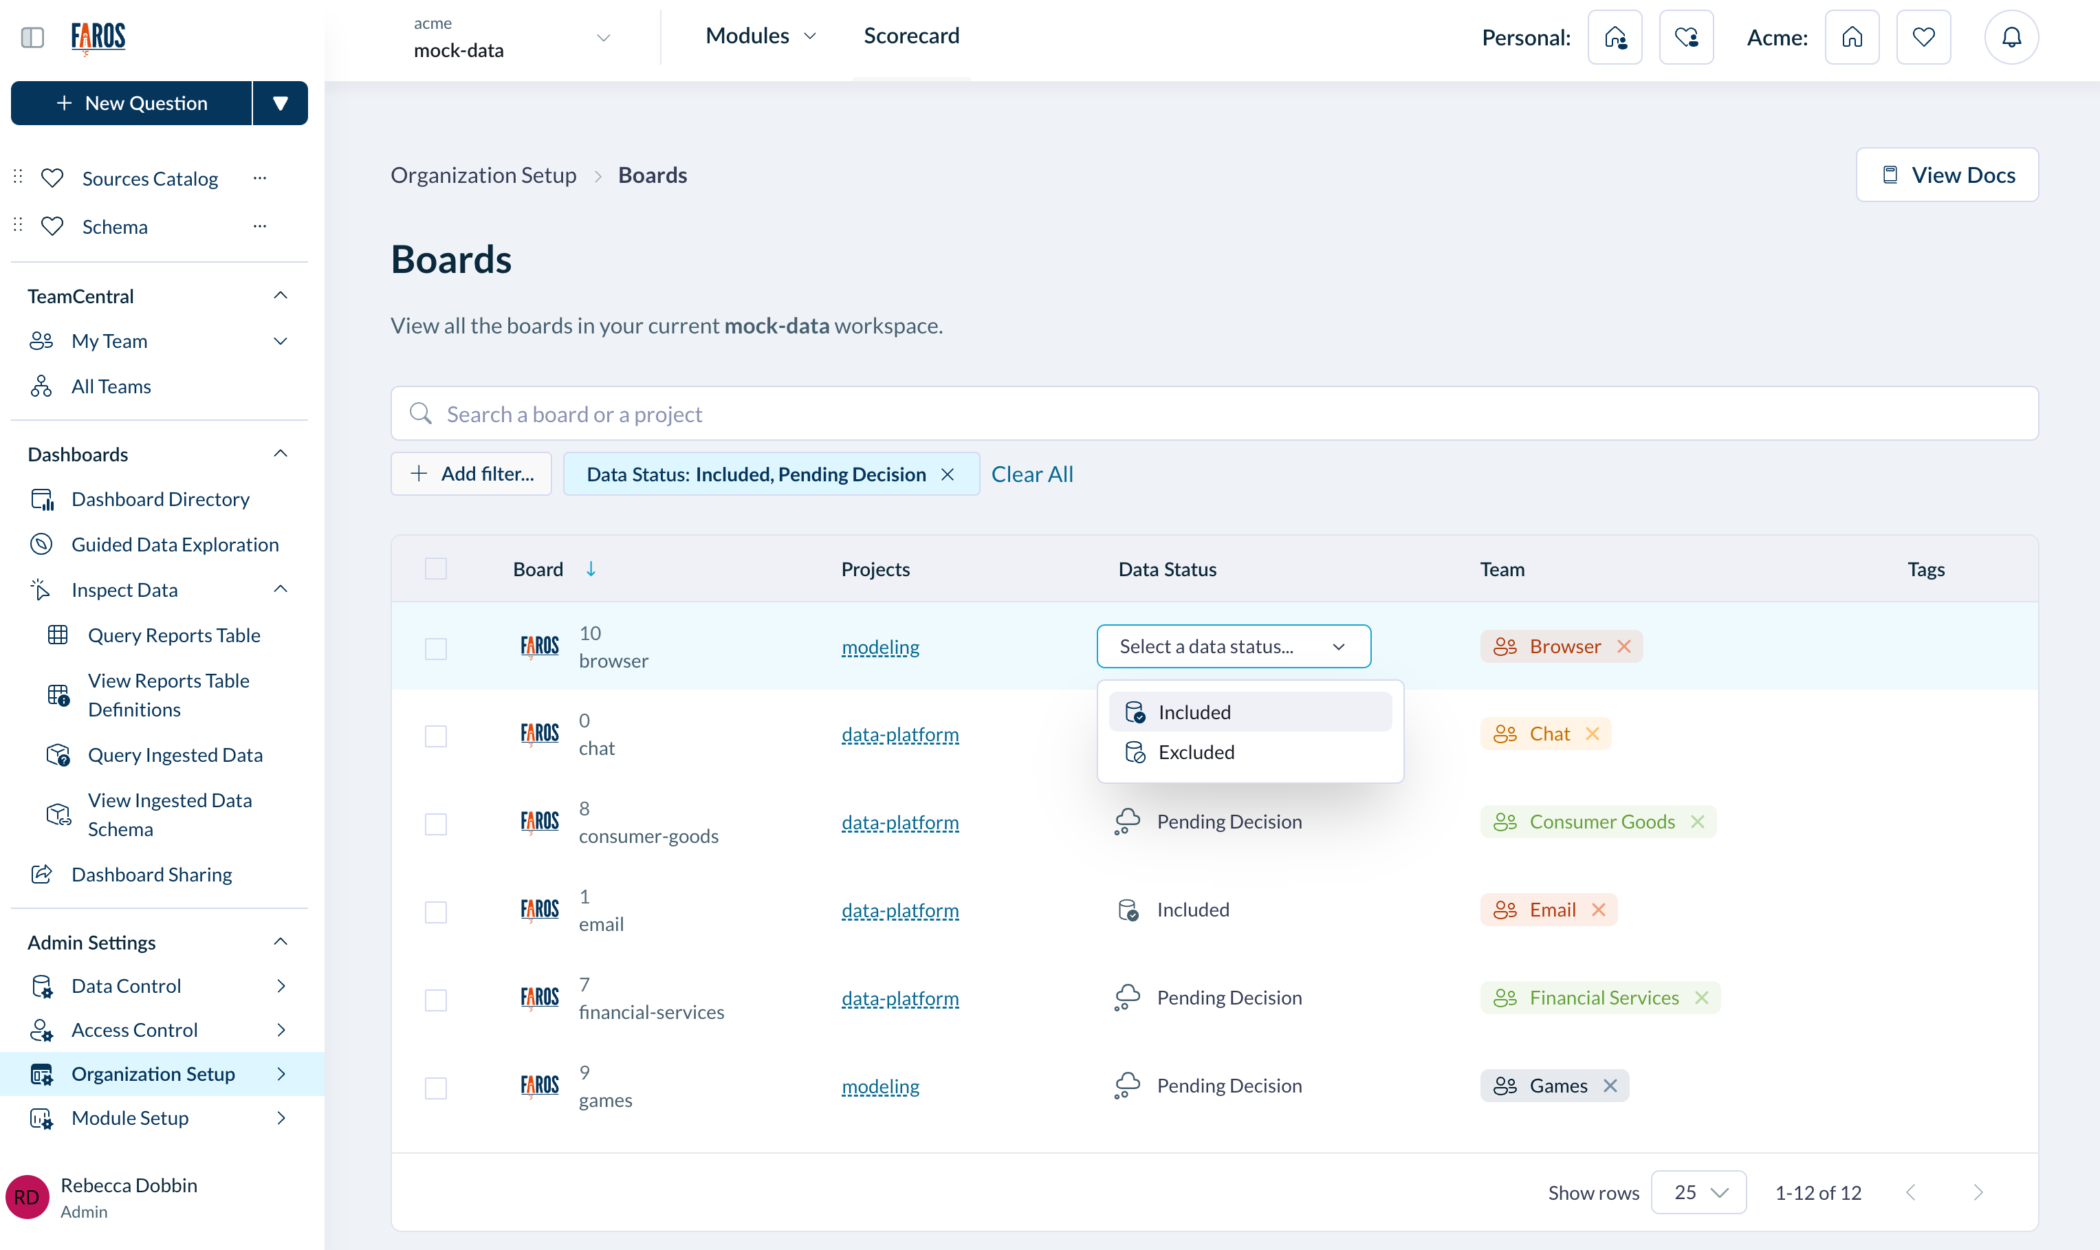Sort by the Board column arrow
The width and height of the screenshot is (2100, 1250).
[591, 569]
